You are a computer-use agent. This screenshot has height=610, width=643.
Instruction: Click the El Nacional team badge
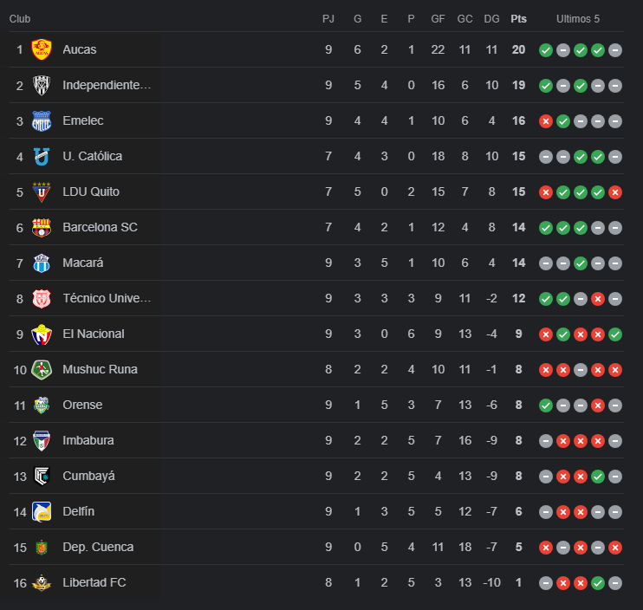[42, 334]
